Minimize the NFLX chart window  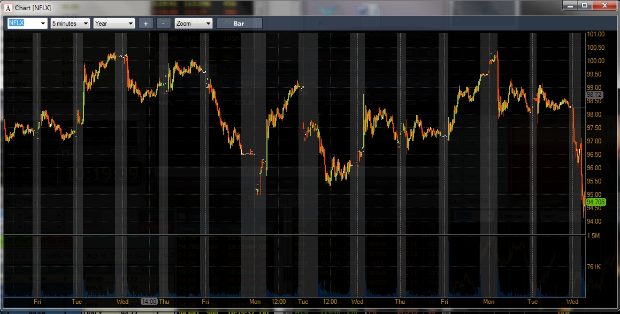pos(570,5)
